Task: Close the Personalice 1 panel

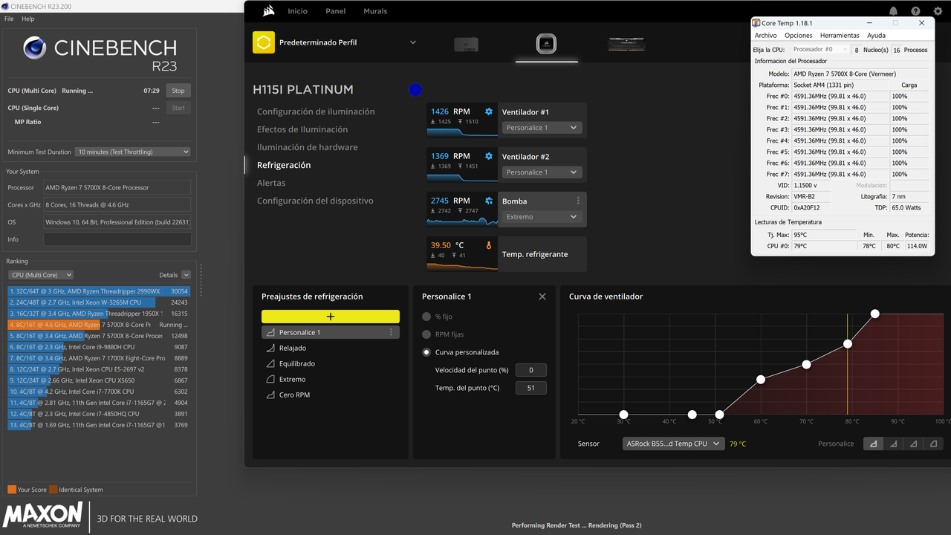Action: tap(542, 296)
